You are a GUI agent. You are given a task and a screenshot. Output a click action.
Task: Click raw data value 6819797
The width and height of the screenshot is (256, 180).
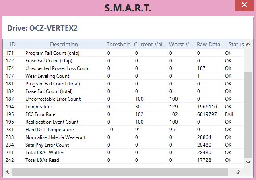click(207, 114)
